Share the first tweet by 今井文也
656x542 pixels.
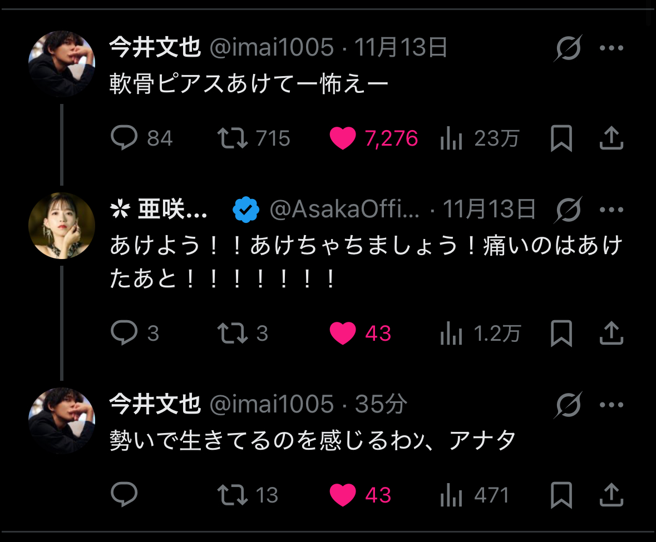(611, 138)
